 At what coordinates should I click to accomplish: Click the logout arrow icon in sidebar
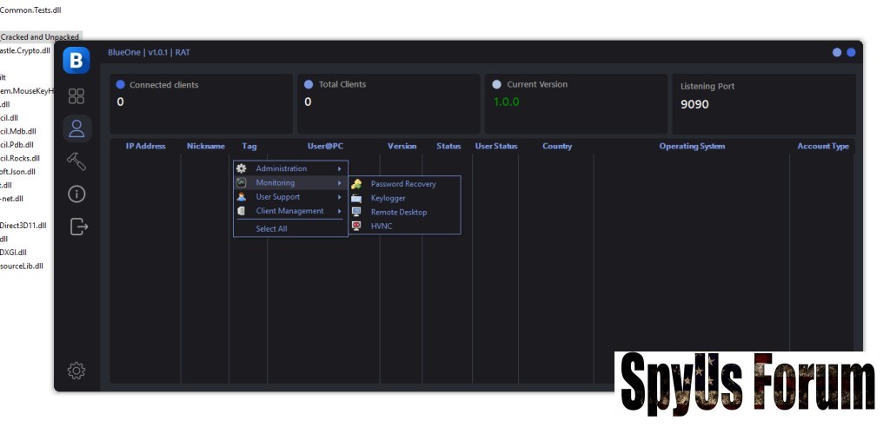[78, 227]
